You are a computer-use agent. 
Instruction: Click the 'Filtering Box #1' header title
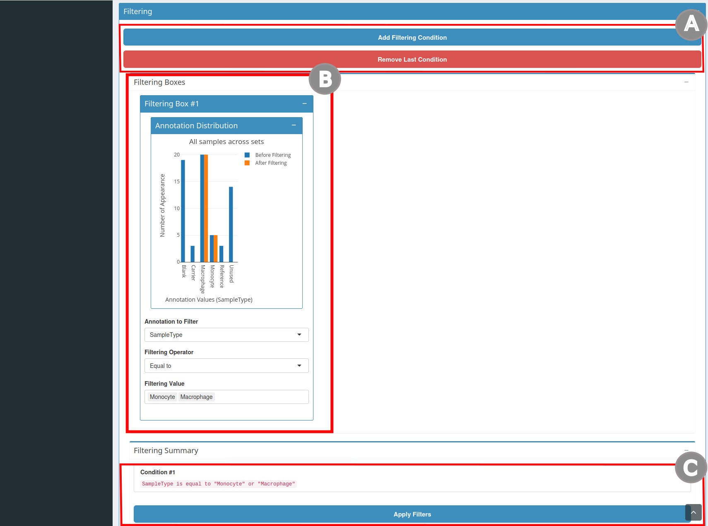click(171, 103)
